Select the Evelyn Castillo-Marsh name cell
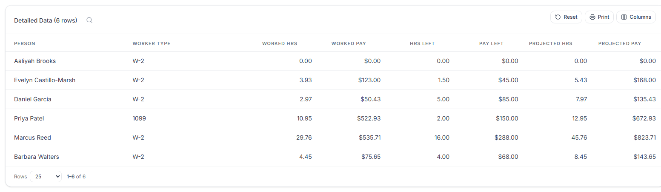Screen dimensions: 661x192 click(45, 80)
